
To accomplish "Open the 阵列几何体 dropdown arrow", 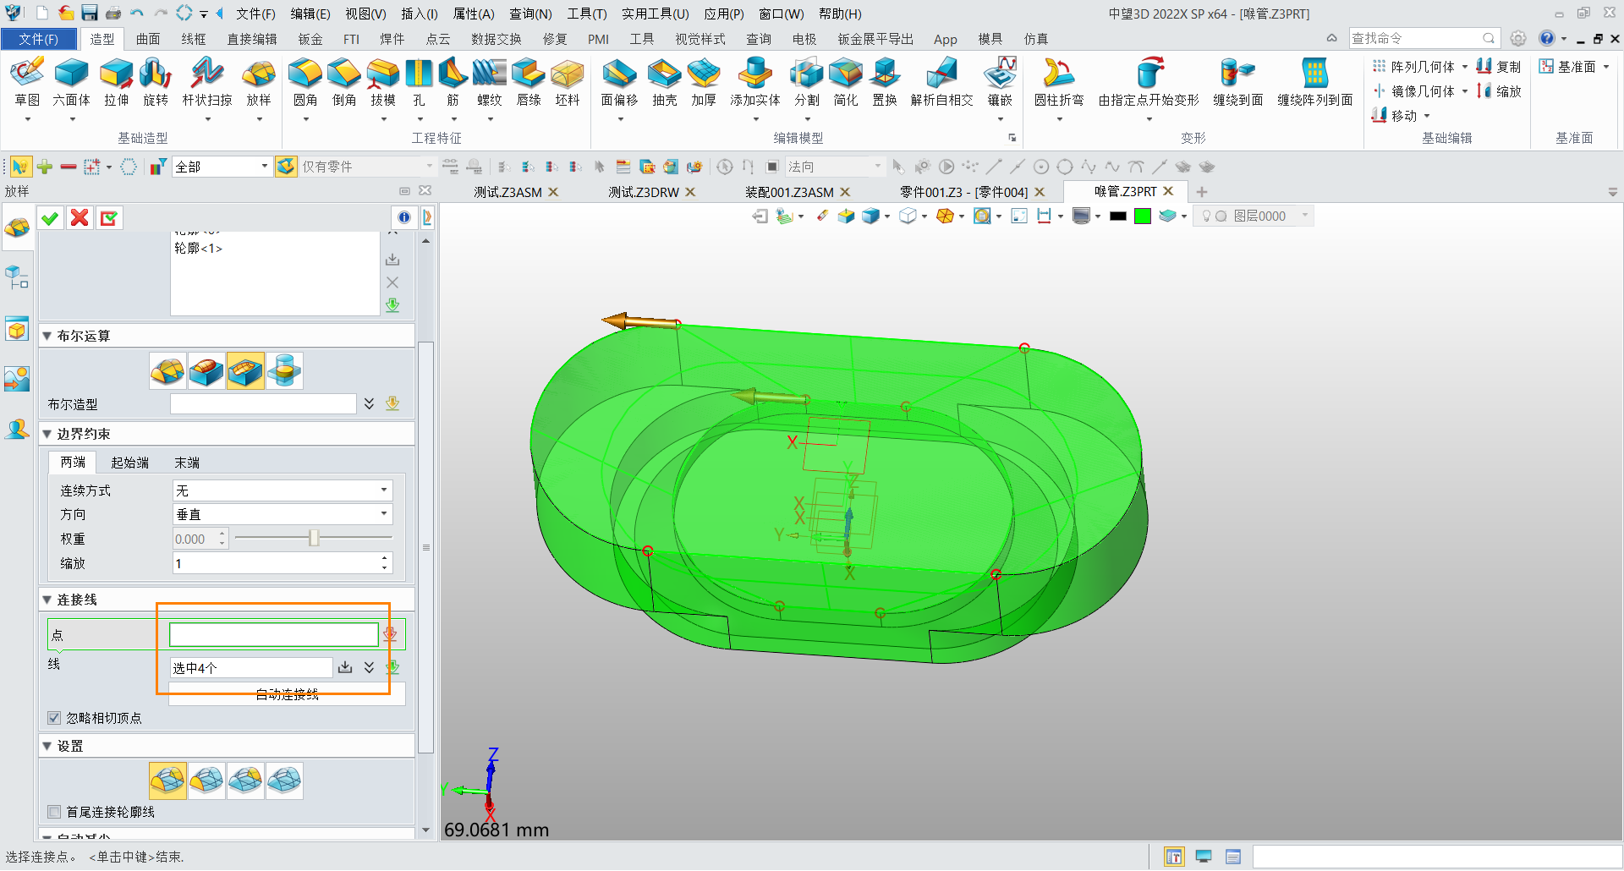I will point(1465,67).
